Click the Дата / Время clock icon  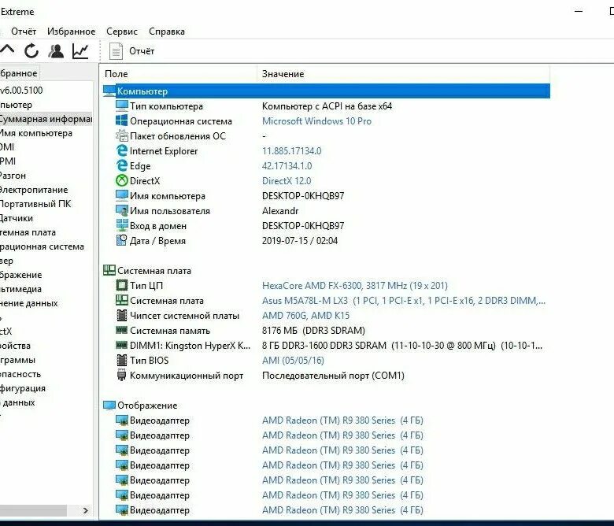(x=122, y=240)
